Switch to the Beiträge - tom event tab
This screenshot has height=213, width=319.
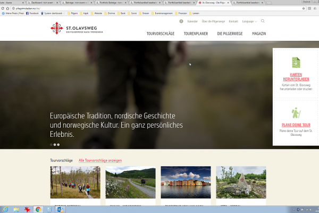77,3
